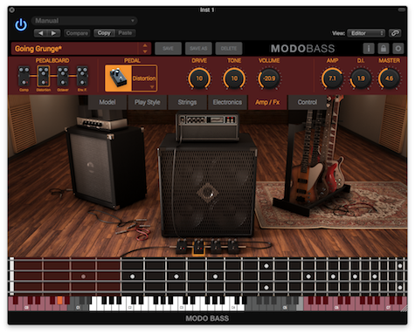The width and height of the screenshot is (415, 334).
Task: Click the DELETE preset button
Action: (229, 49)
